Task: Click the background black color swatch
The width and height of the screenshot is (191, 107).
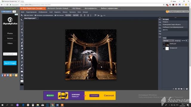Action: point(22,84)
